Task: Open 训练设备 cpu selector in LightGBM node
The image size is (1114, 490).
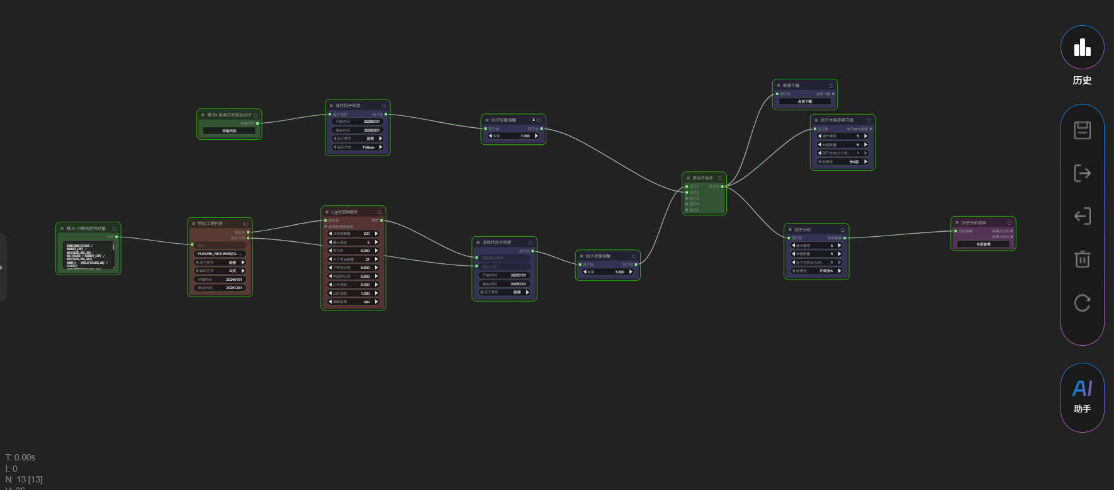Action: click(354, 302)
